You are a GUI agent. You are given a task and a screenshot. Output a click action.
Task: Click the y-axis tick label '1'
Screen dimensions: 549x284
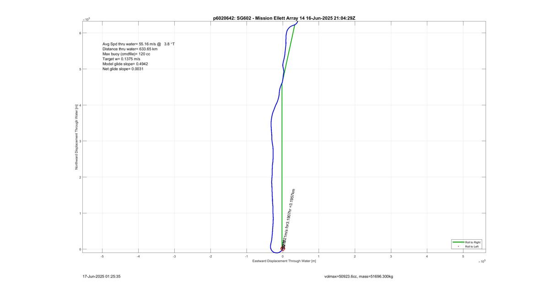[80, 213]
